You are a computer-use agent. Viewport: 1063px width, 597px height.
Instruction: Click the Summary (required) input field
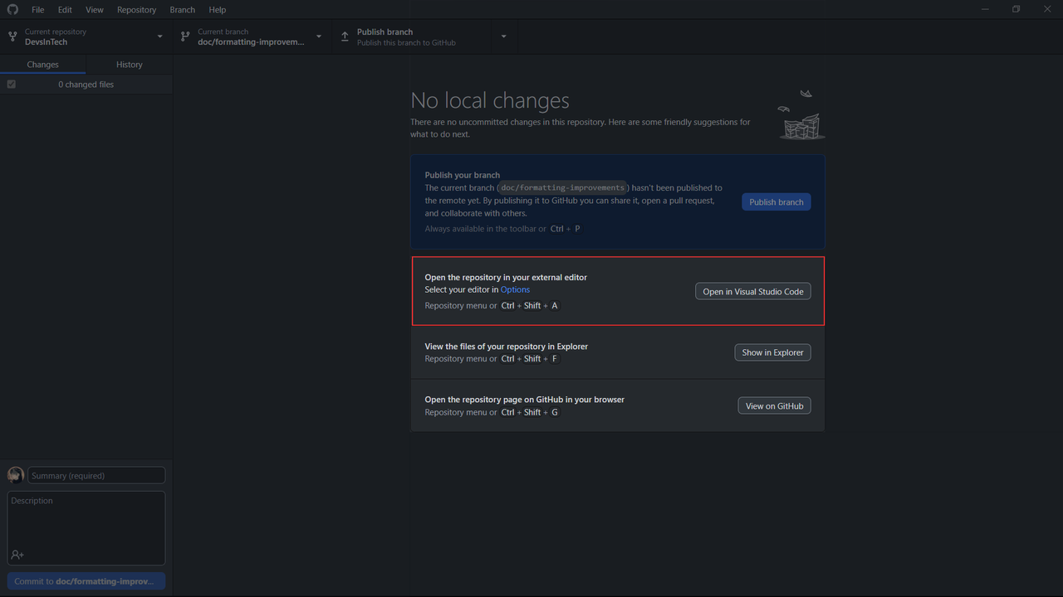[x=96, y=475]
